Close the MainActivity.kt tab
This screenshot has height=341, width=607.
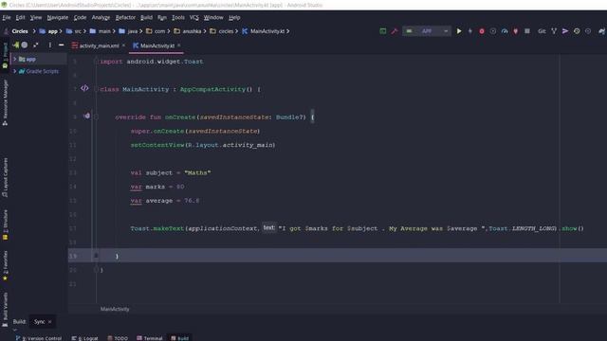point(179,45)
